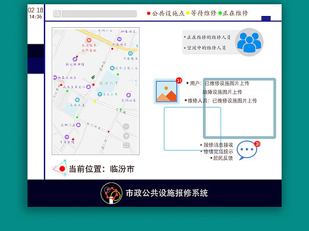Screen dimensions: 309x231
Task: Select 修缮完成提示 message option
Action: (217, 152)
